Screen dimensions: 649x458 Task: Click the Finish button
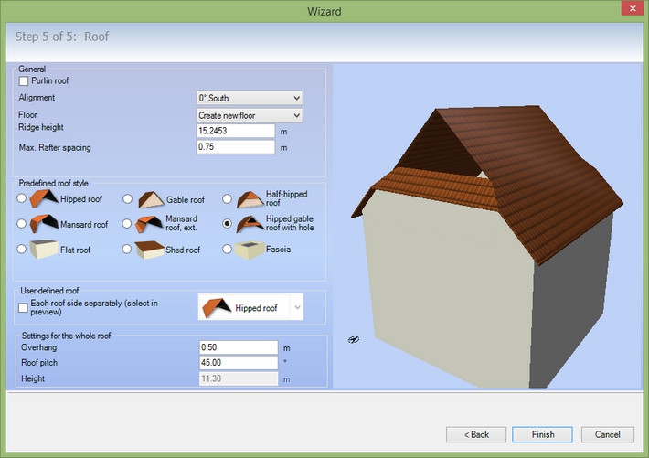click(542, 434)
